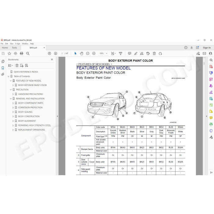Select the highlighter pen tool
Screen dimensions: 214x214
(x=136, y=53)
